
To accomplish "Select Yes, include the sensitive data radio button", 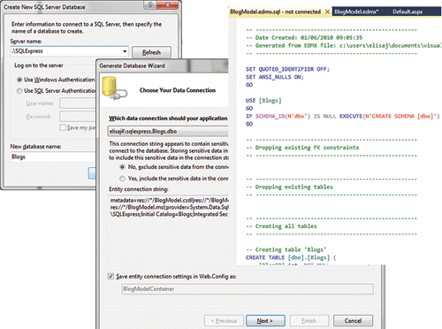I will [x=122, y=179].
